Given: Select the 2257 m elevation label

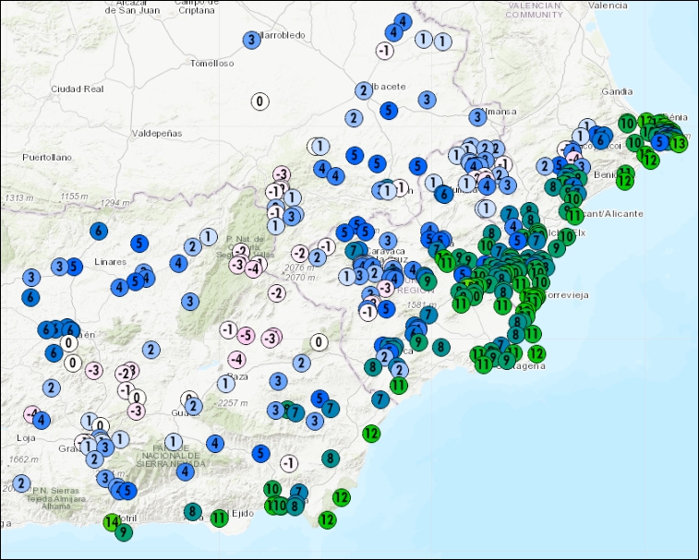Looking at the screenshot, I should click(233, 403).
